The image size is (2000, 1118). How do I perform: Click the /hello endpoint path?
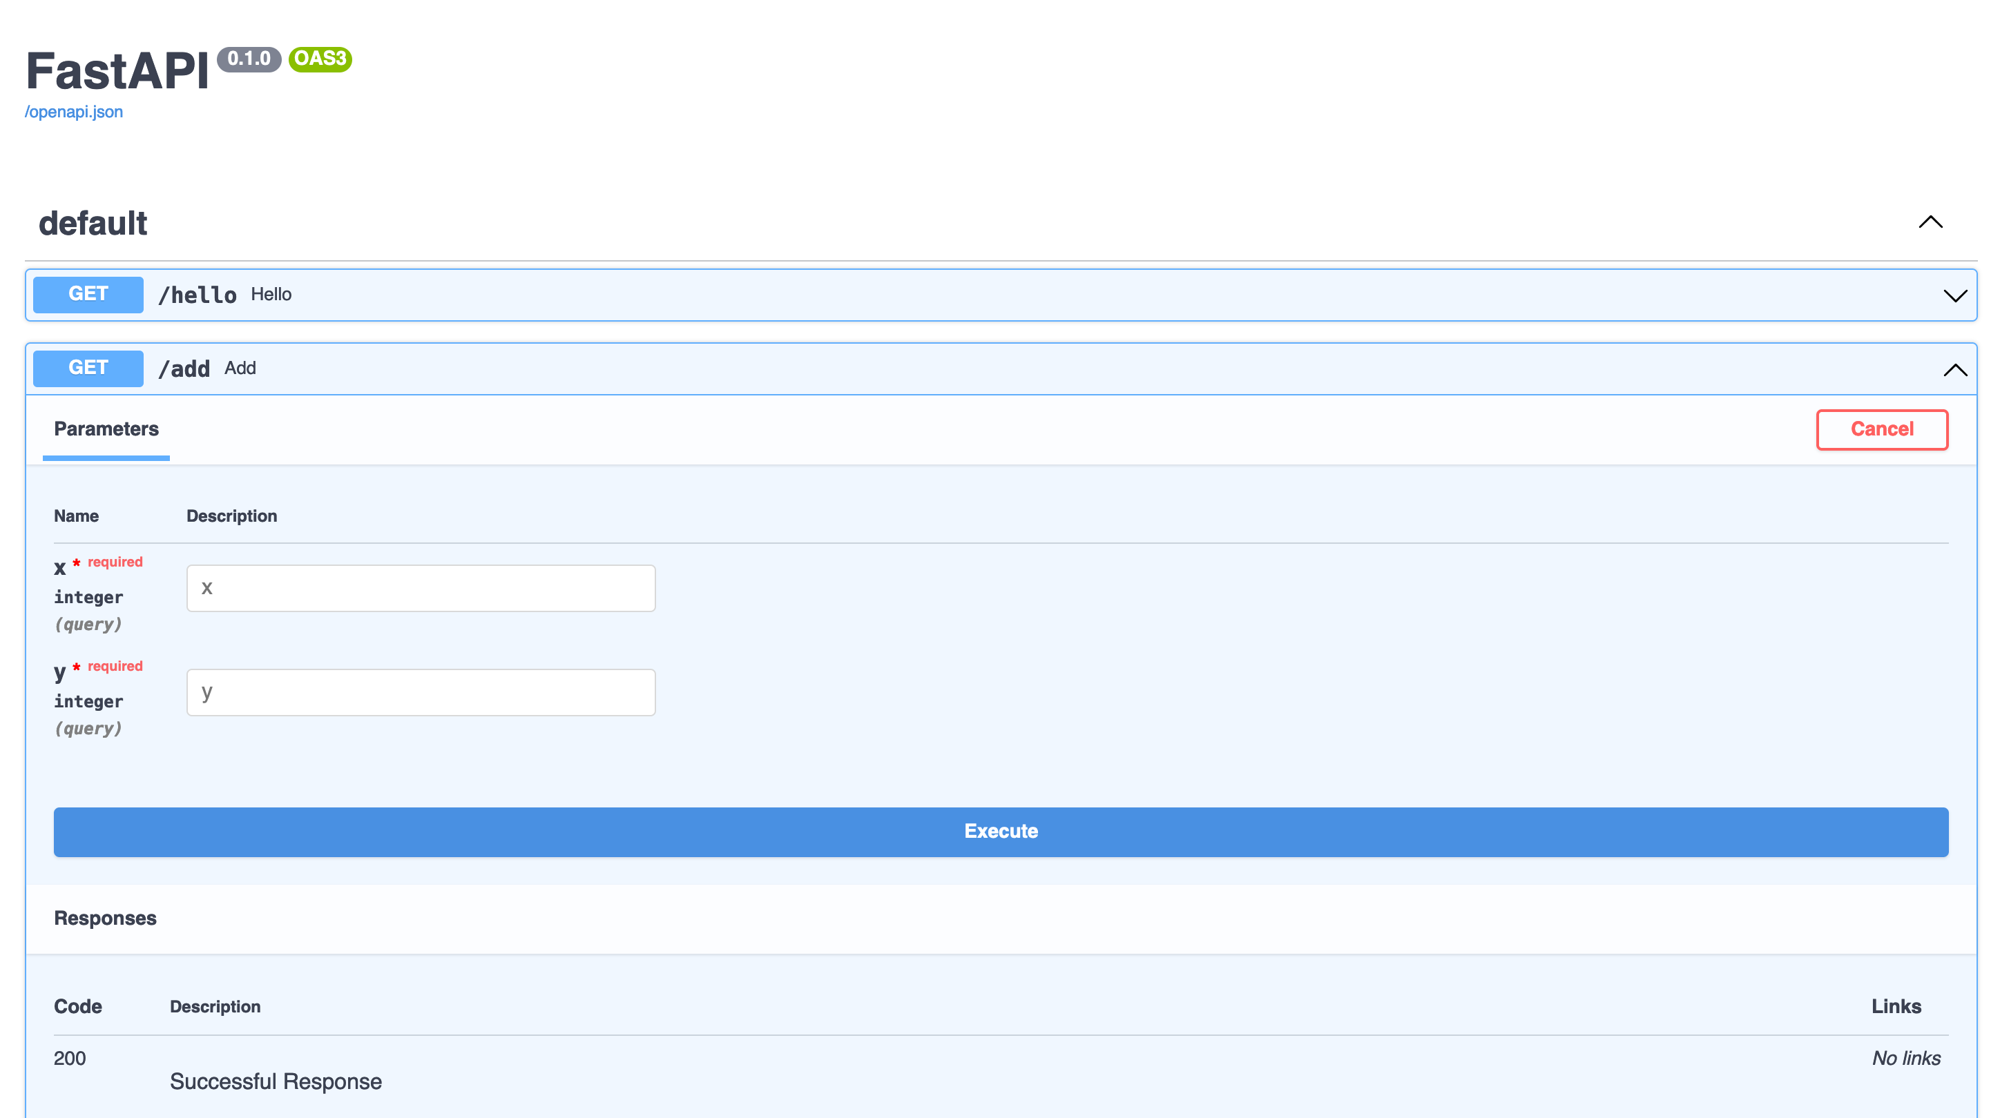tap(198, 295)
